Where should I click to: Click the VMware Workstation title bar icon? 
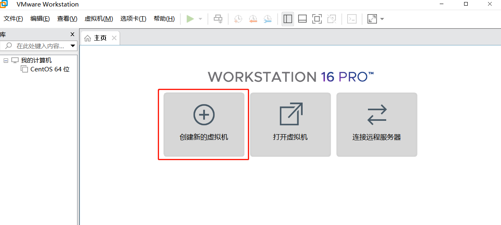click(x=3, y=4)
